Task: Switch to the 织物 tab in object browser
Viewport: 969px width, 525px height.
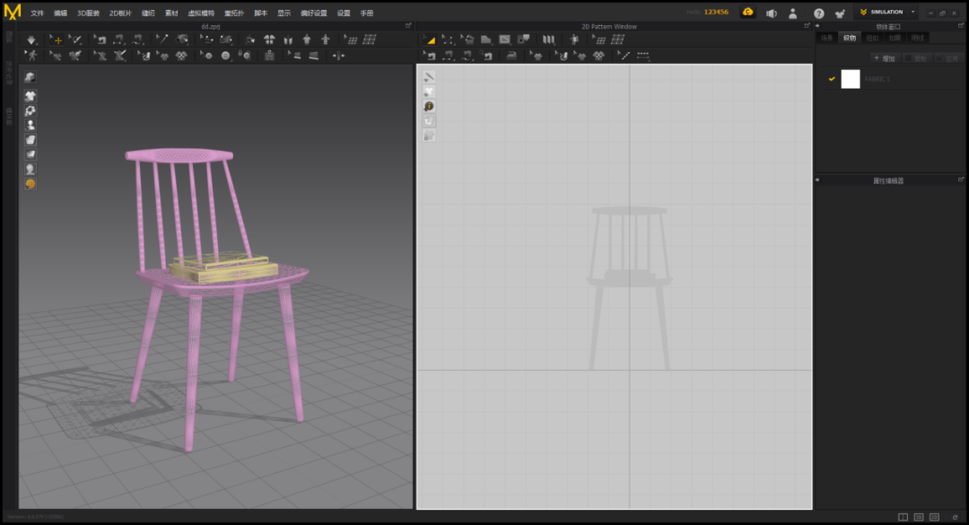Action: coord(849,38)
